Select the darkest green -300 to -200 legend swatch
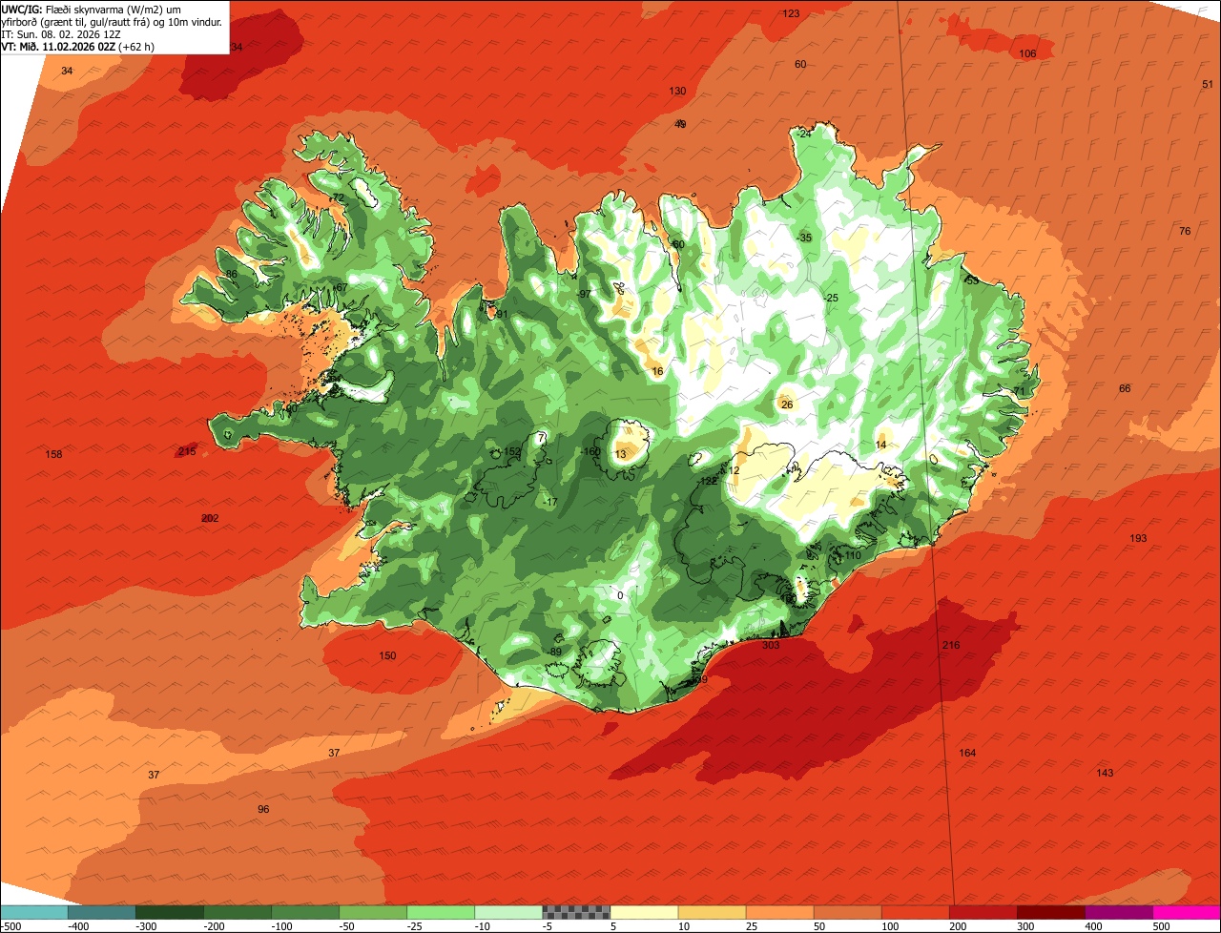The height and width of the screenshot is (933, 1221). 170,912
